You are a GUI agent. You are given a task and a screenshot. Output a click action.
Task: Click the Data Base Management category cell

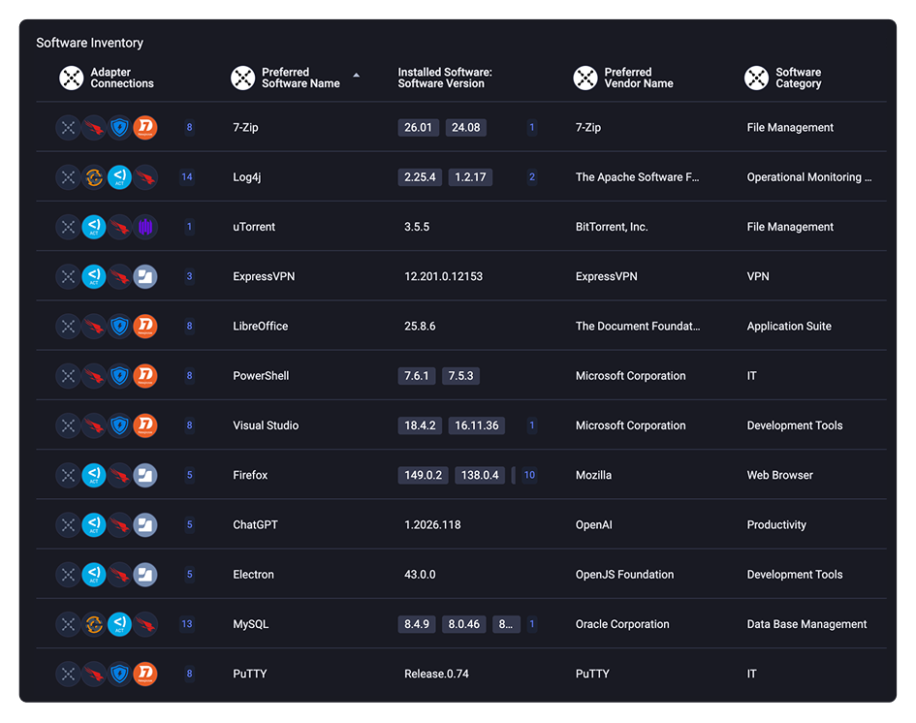pos(806,624)
